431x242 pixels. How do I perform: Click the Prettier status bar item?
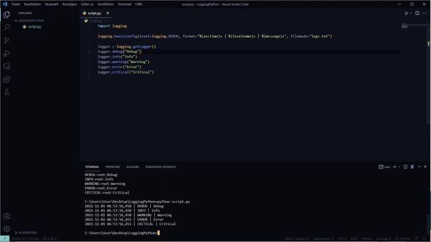(403, 239)
